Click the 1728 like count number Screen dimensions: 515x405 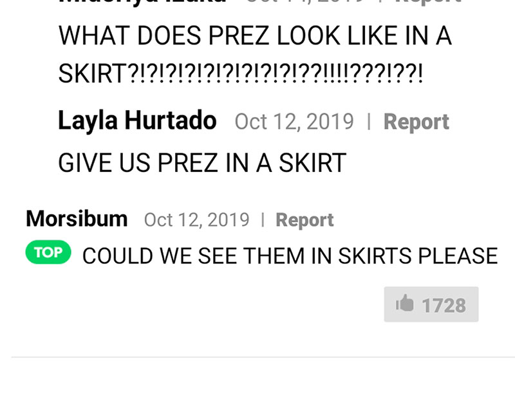point(444,305)
